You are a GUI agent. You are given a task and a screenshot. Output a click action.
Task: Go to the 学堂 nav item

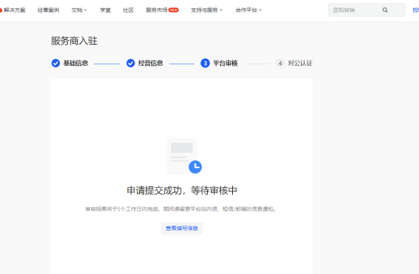click(x=105, y=10)
